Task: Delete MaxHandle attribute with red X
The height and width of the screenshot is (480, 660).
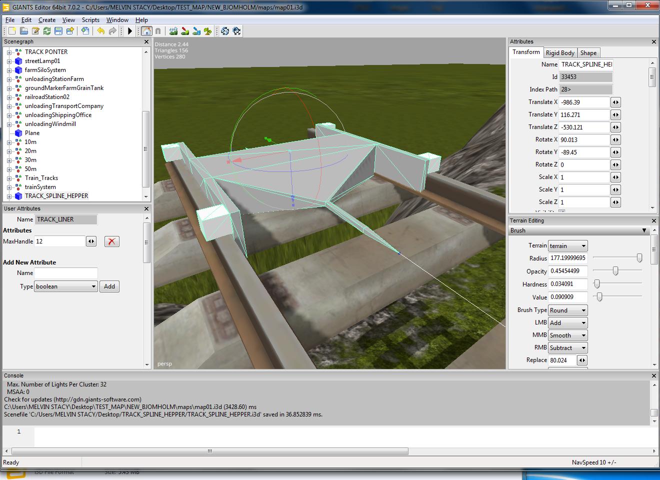Action: tap(111, 241)
